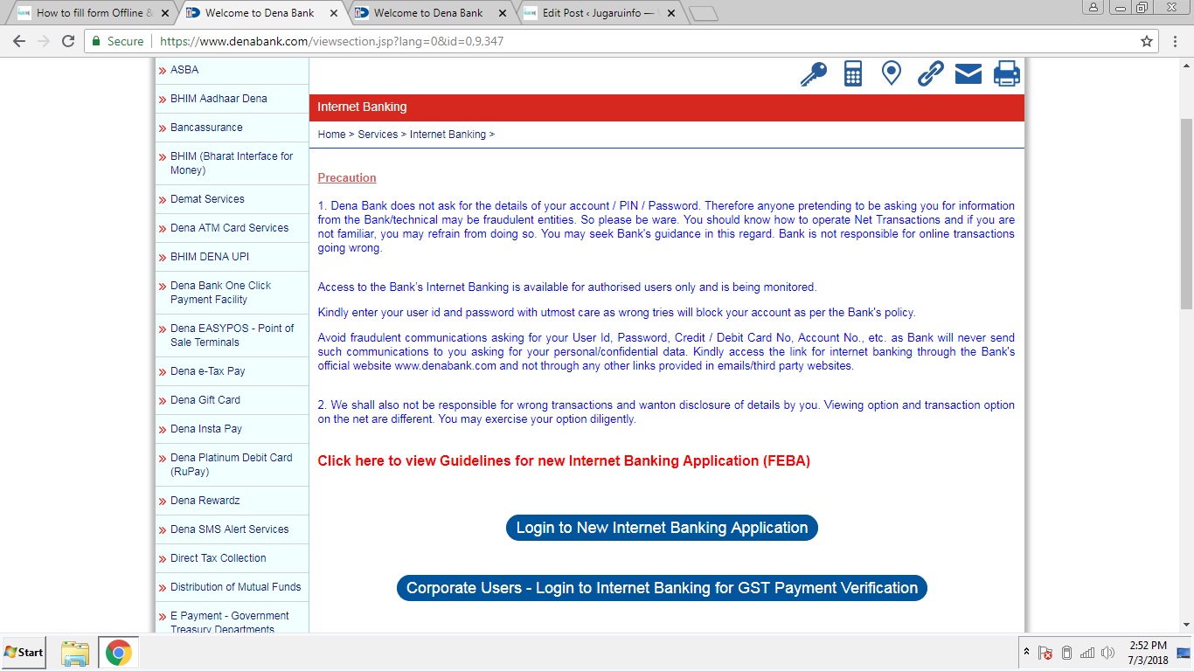Show hidden tray icons arrow
The image size is (1194, 671).
(x=1026, y=652)
